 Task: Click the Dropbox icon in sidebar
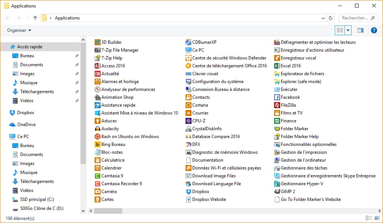(x=12, y=113)
